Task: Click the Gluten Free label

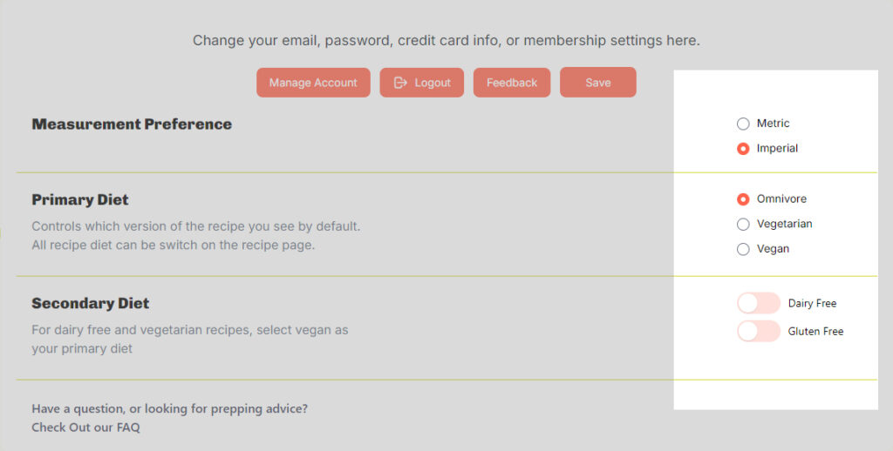Action: point(815,331)
